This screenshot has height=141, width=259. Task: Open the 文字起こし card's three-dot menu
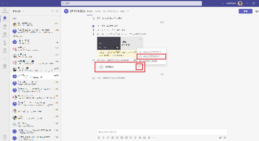(139, 67)
